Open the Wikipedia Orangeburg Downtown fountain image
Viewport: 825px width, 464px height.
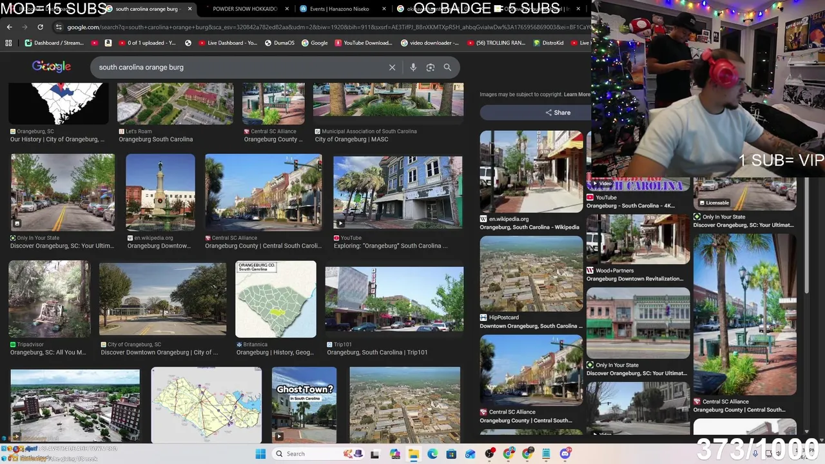160,192
